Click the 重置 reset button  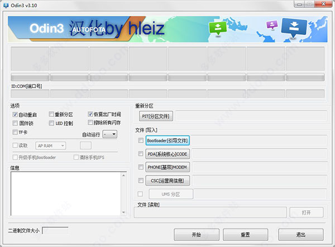coord(245,235)
